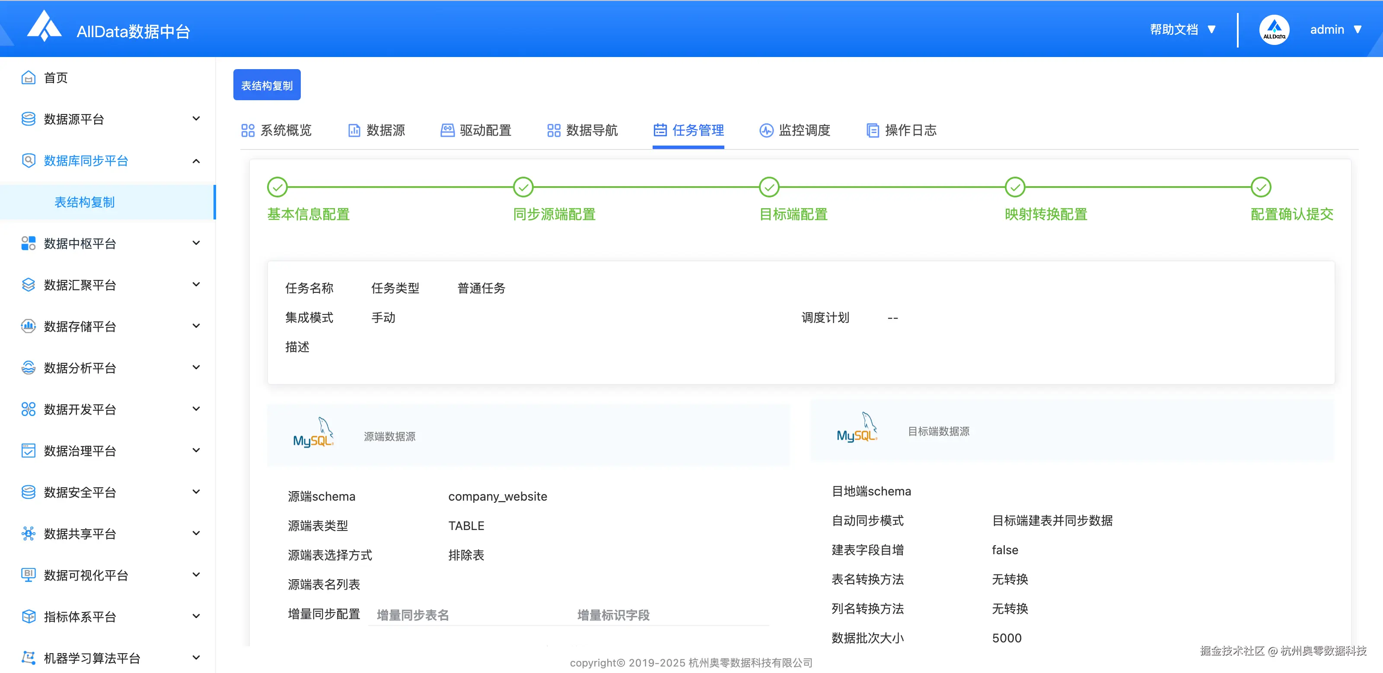Click the 同步源端配置 step checkmark circle
Image resolution: width=1383 pixels, height=673 pixels.
coord(523,187)
